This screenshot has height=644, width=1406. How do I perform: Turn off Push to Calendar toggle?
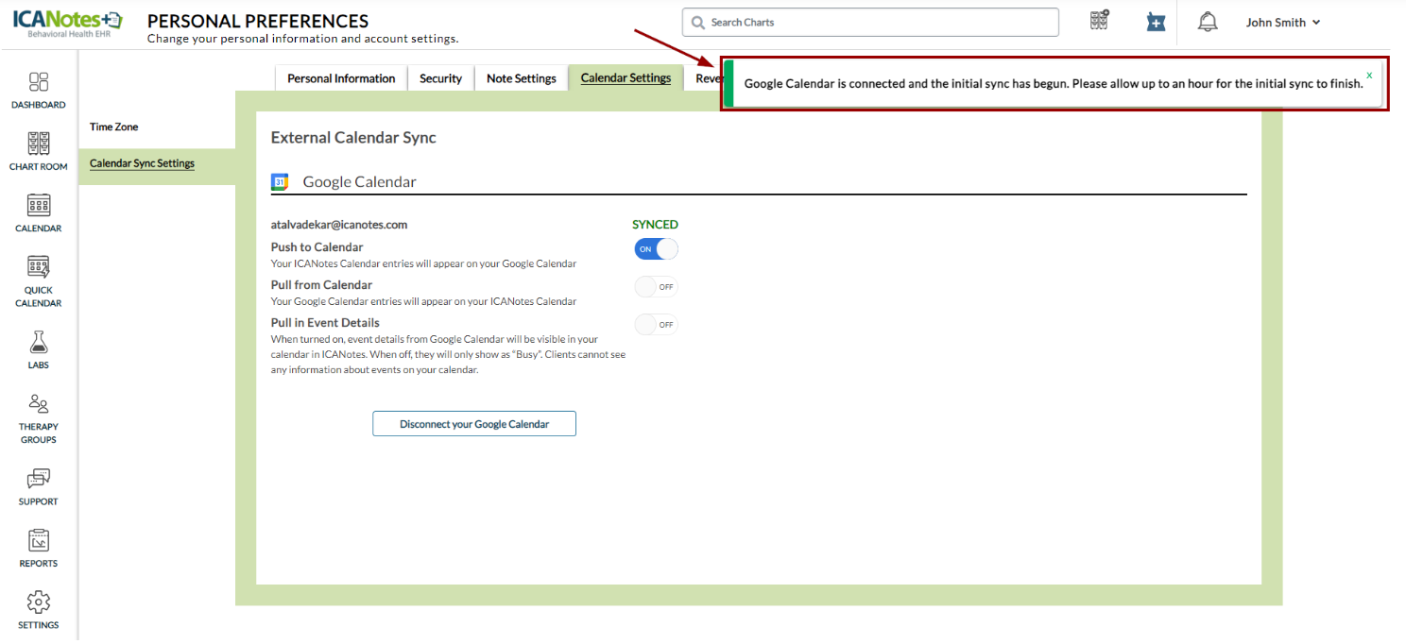point(656,249)
